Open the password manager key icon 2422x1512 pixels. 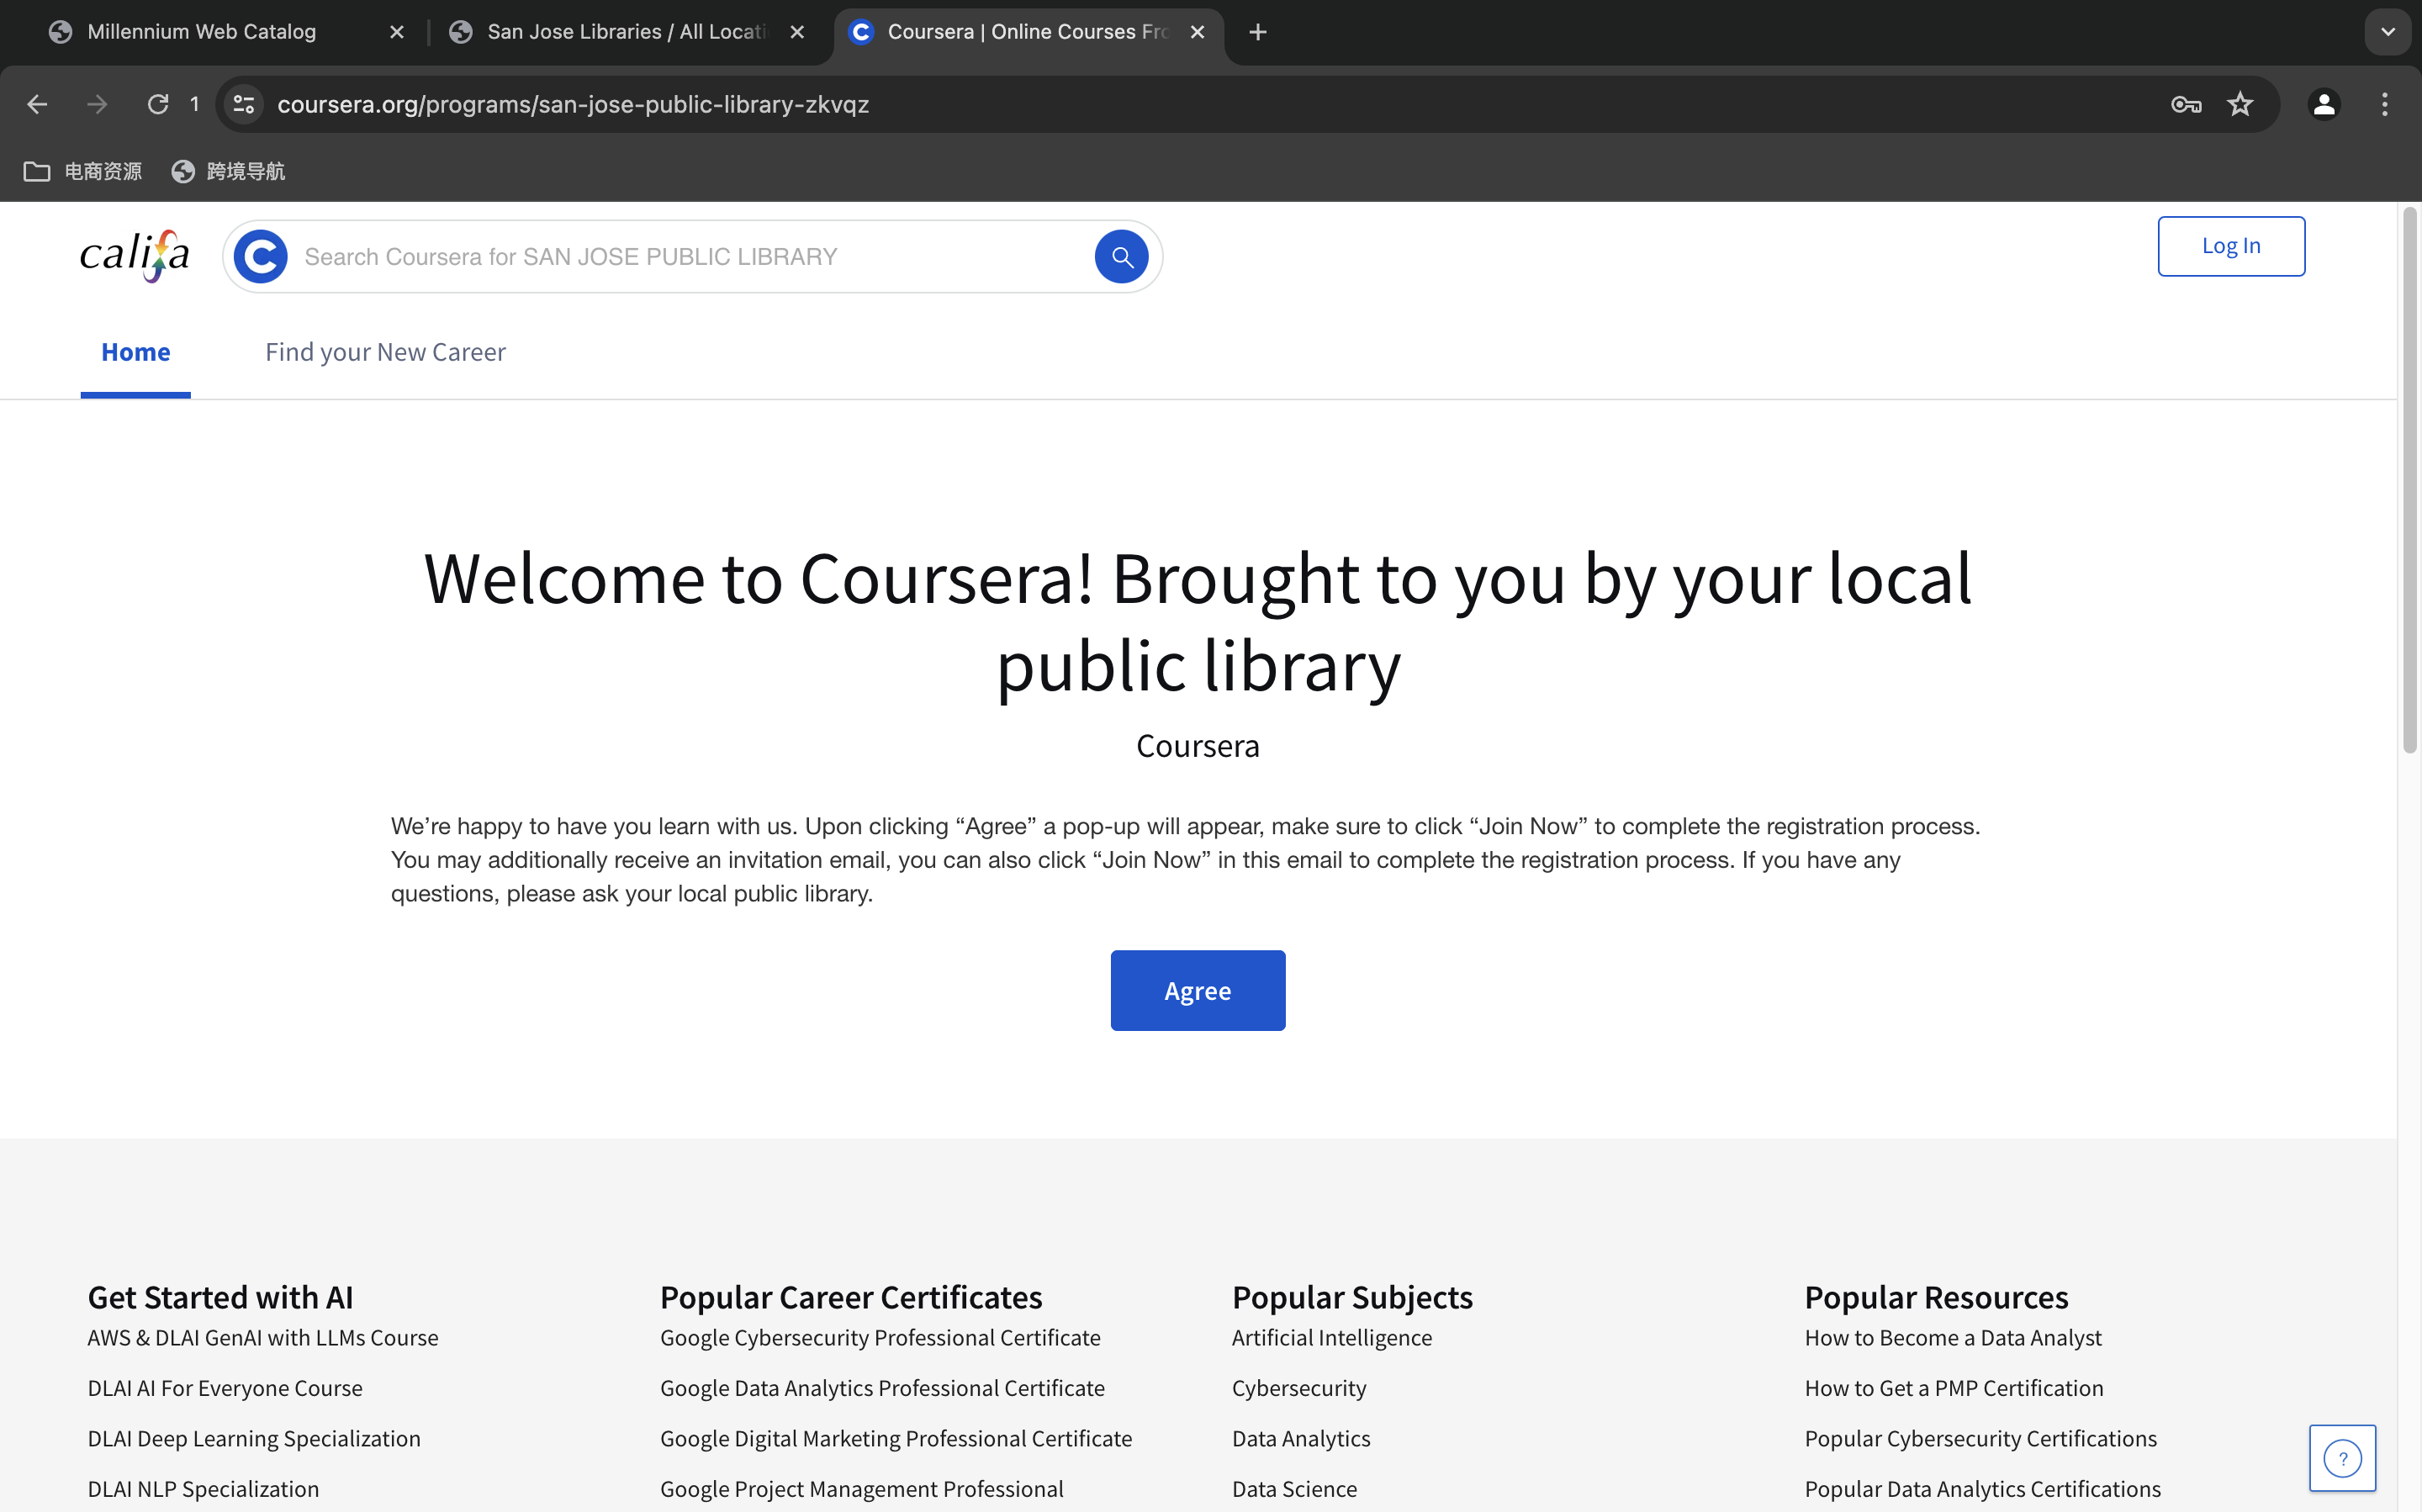[2185, 104]
